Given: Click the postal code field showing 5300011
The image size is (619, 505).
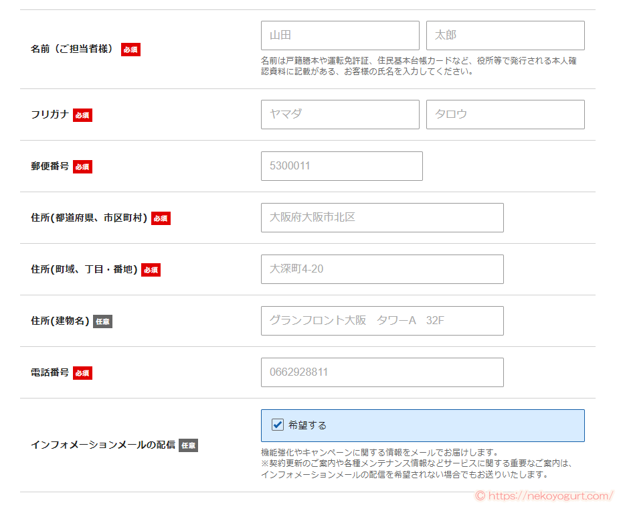Looking at the screenshot, I should point(341,166).
